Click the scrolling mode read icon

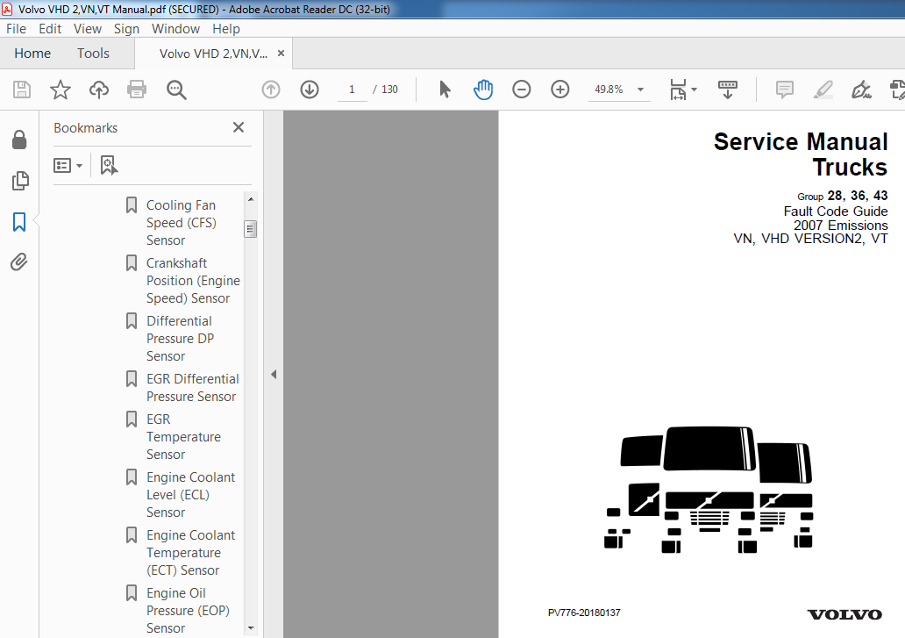(727, 90)
